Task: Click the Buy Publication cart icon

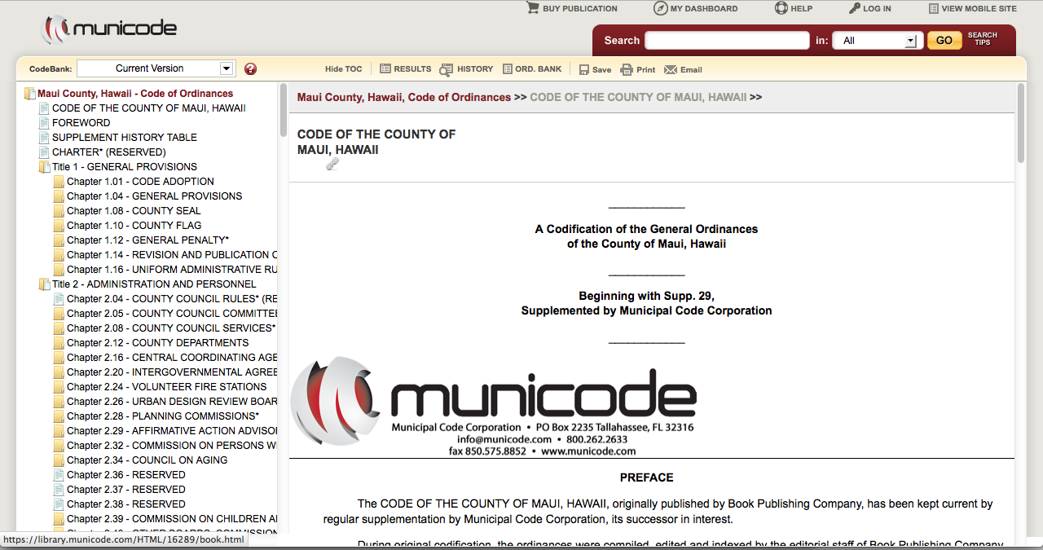Action: click(533, 8)
